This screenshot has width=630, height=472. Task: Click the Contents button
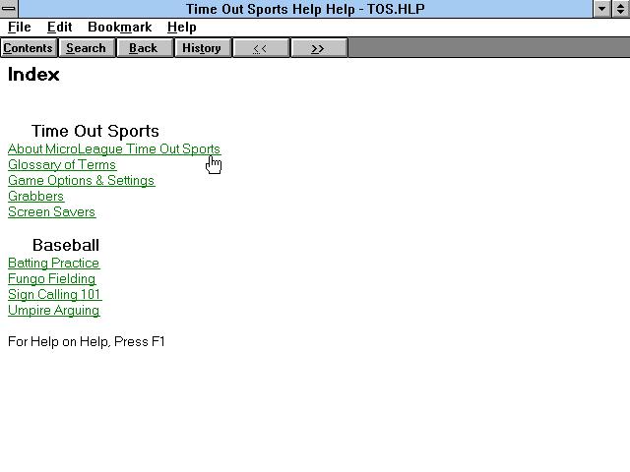[29, 48]
